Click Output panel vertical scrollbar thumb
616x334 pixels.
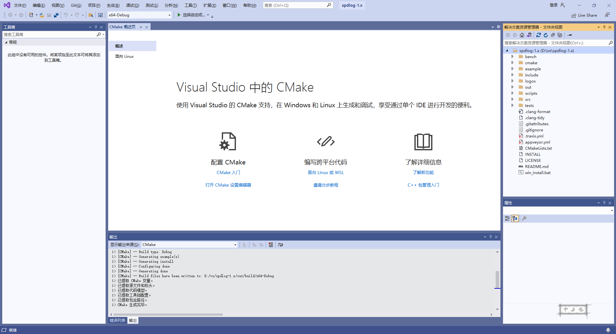[x=497, y=280]
